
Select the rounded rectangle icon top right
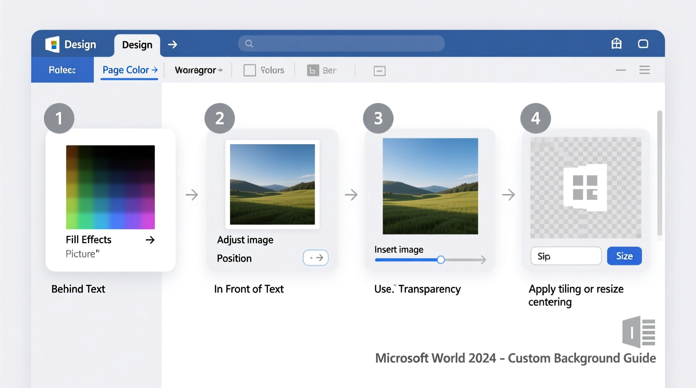coord(643,43)
